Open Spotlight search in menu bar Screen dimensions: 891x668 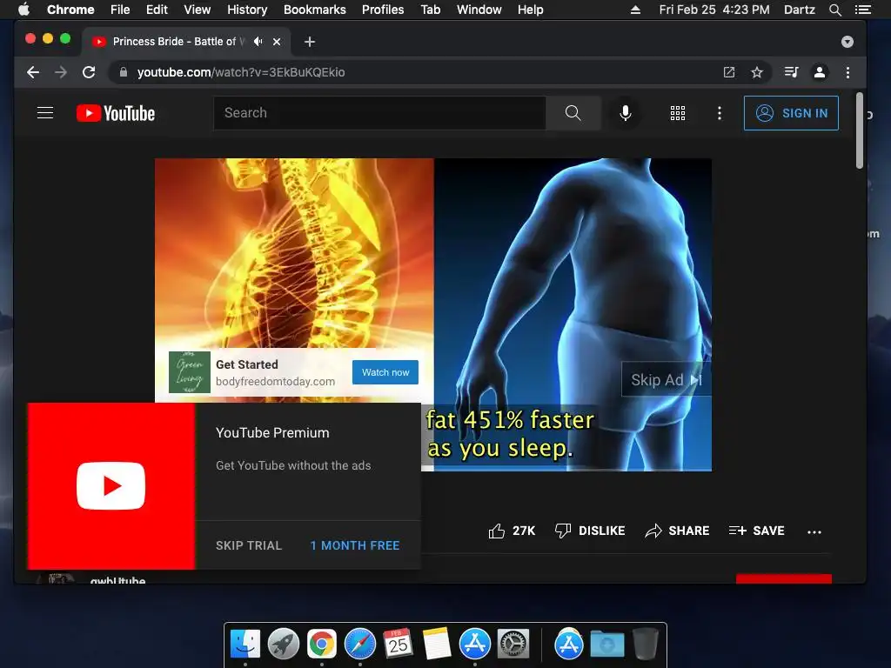click(835, 10)
